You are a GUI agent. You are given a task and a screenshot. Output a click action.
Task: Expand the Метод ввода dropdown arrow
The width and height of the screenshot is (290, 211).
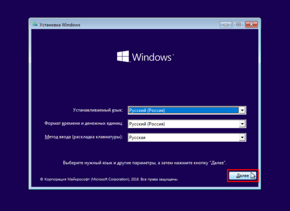click(x=242, y=138)
